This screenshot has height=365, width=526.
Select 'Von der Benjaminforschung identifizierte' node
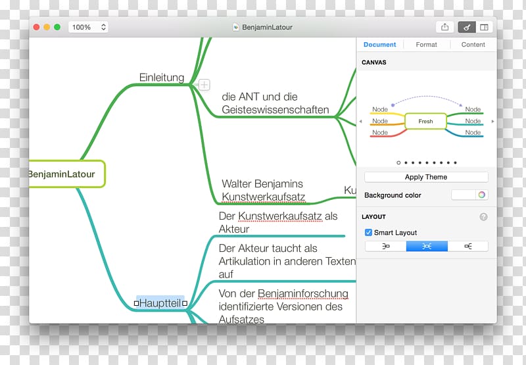click(283, 306)
